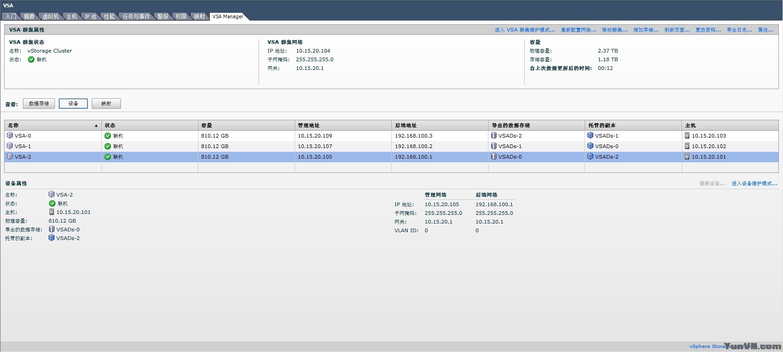Open the 映射 tab in the top tab bar

(x=200, y=16)
